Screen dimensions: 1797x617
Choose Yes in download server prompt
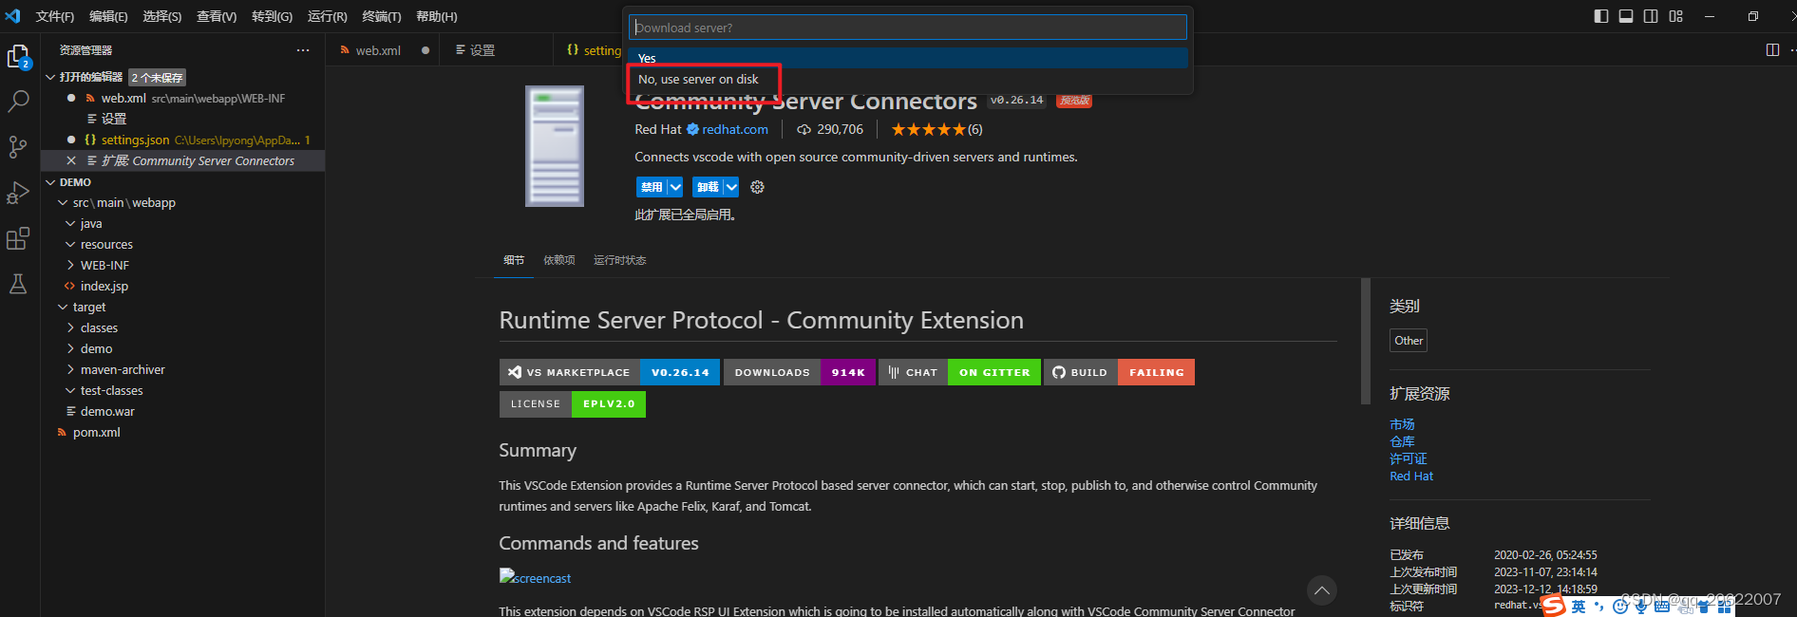click(908, 58)
